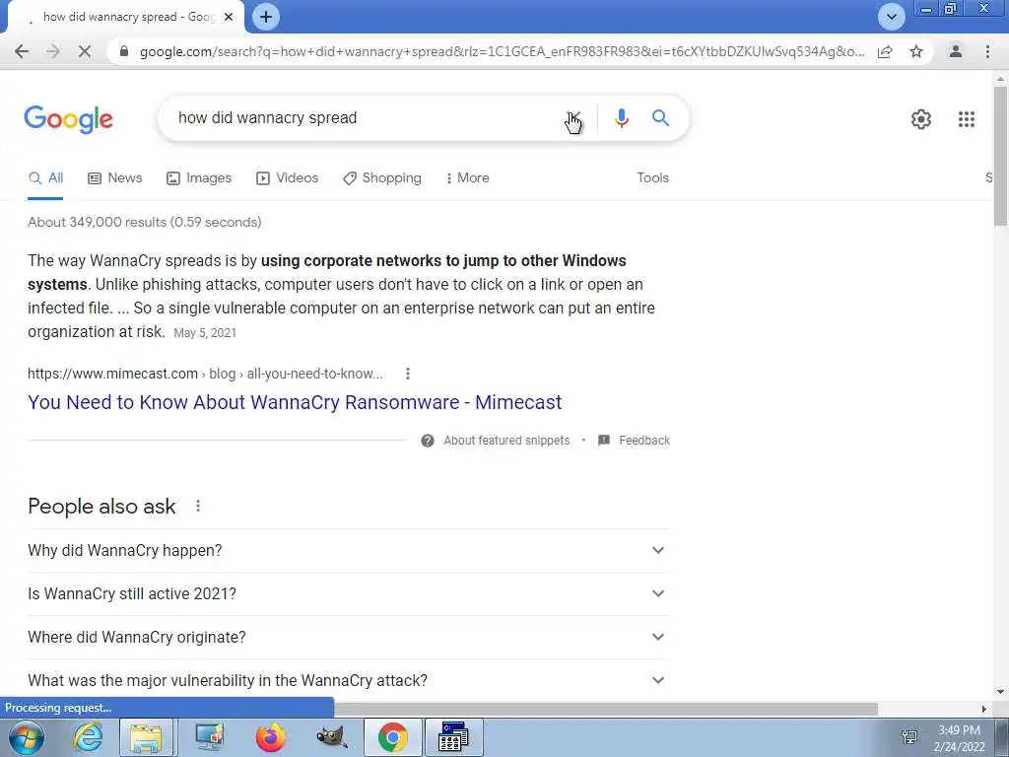Viewport: 1009px width, 757px height.
Task: Click the forward navigation arrow
Action: tap(53, 51)
